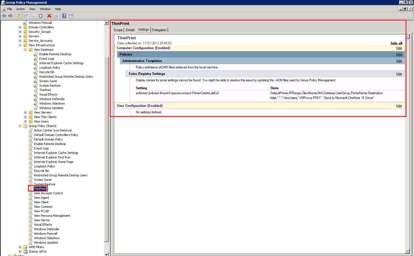This screenshot has height=256, width=414.
Task: Click the Up one level folder icon
Action: pyautogui.click(x=19, y=16)
